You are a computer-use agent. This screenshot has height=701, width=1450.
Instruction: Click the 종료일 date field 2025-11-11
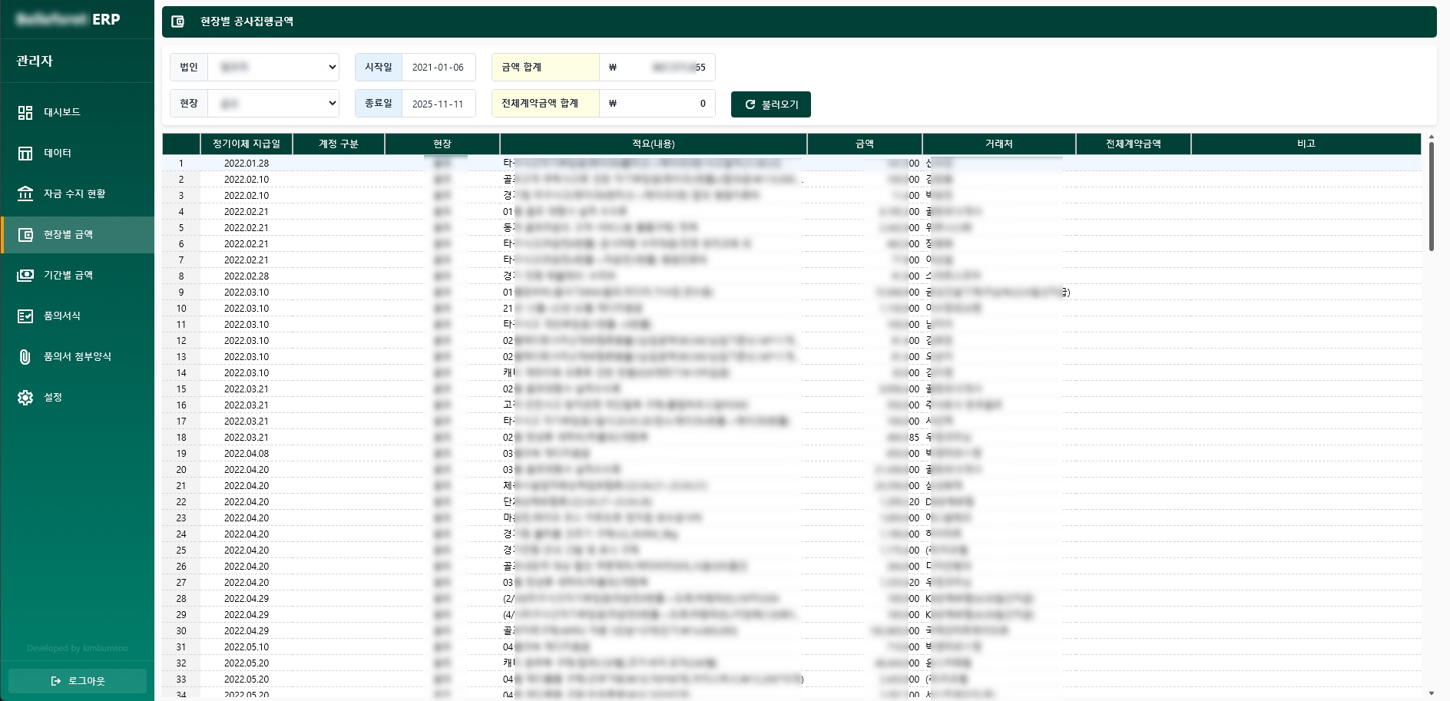[439, 104]
